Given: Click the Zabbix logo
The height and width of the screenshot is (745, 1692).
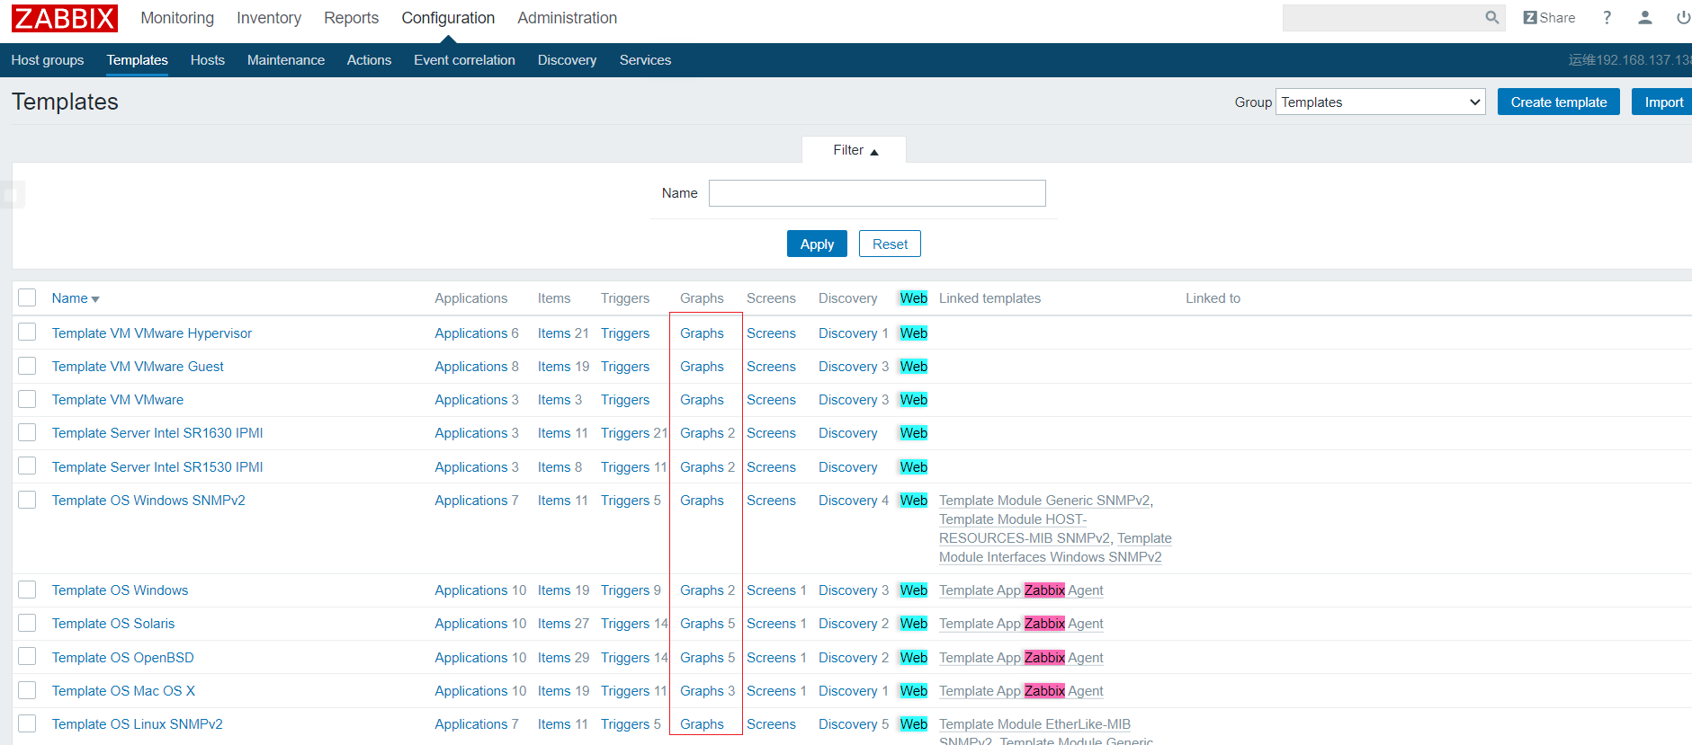Looking at the screenshot, I should point(65,18).
